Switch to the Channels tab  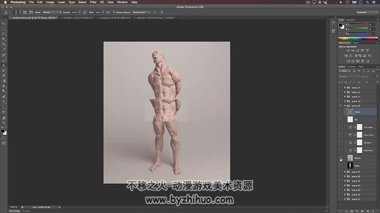351,67
